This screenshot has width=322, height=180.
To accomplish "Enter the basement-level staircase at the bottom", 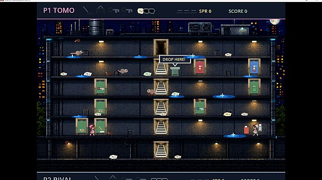I will (x=161, y=150).
